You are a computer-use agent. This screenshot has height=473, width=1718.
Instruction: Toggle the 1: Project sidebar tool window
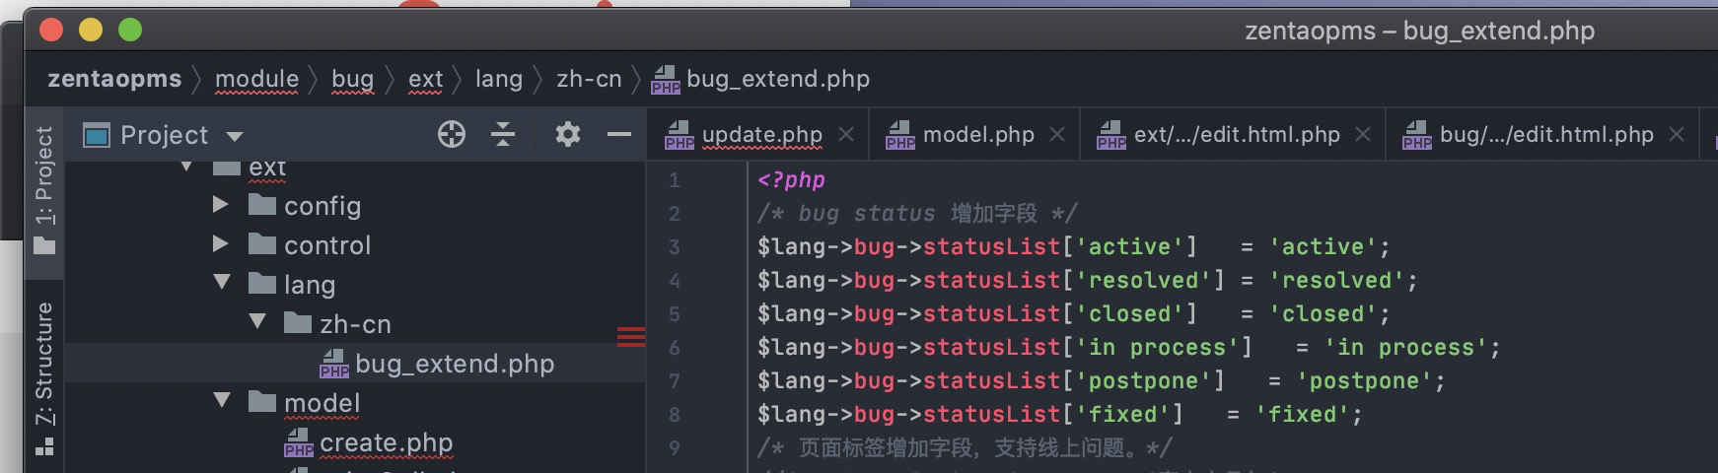44,189
